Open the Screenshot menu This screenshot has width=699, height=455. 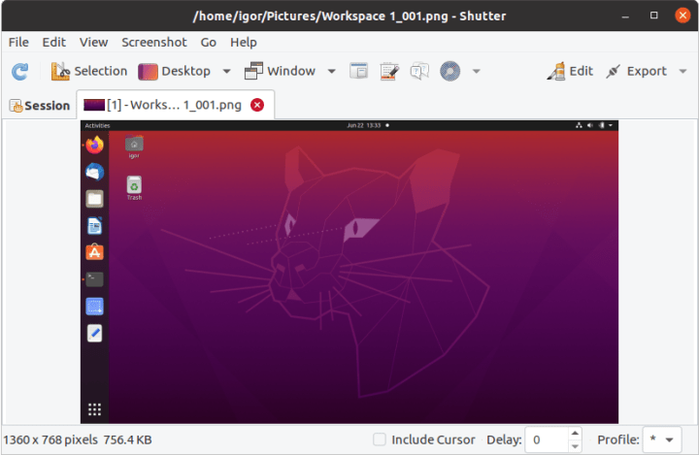(x=154, y=43)
